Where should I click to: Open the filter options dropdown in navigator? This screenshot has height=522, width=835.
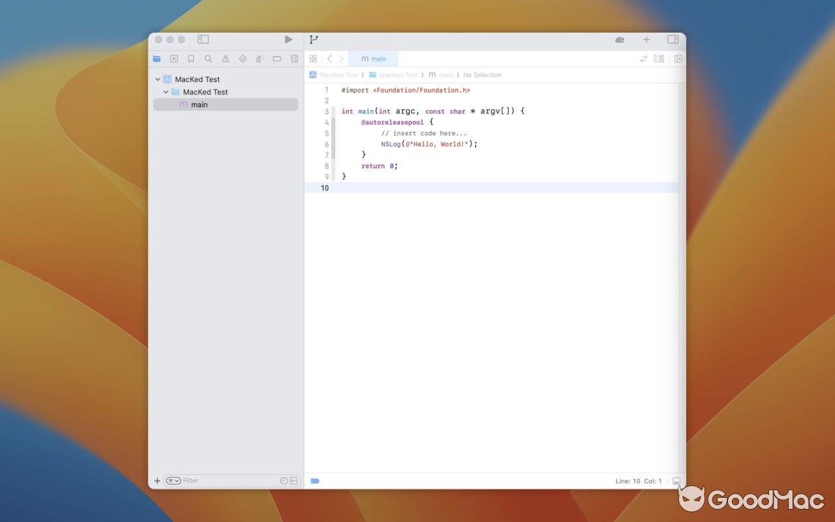173,480
